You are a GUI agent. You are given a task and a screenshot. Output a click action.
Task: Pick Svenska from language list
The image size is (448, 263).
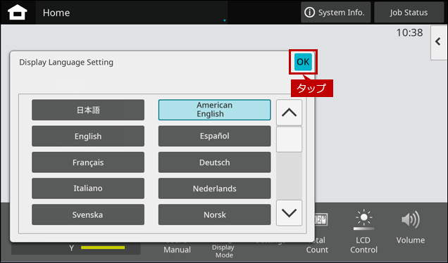[88, 214]
